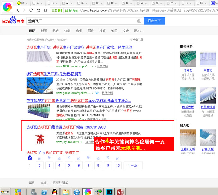Switch to the 地图 tab
The height and width of the screenshot is (195, 218).
pos(114,31)
